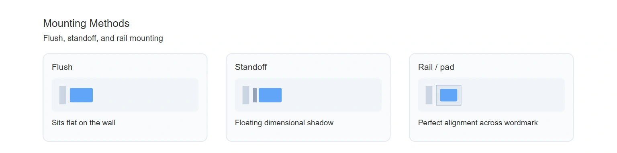Viewport: 617px width, 153px height.
Task: Click 'Sits flat on the wall' caption
Action: coord(84,123)
